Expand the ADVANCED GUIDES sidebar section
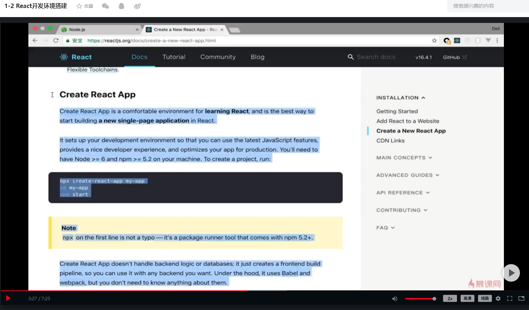529x310 pixels. [x=408, y=175]
